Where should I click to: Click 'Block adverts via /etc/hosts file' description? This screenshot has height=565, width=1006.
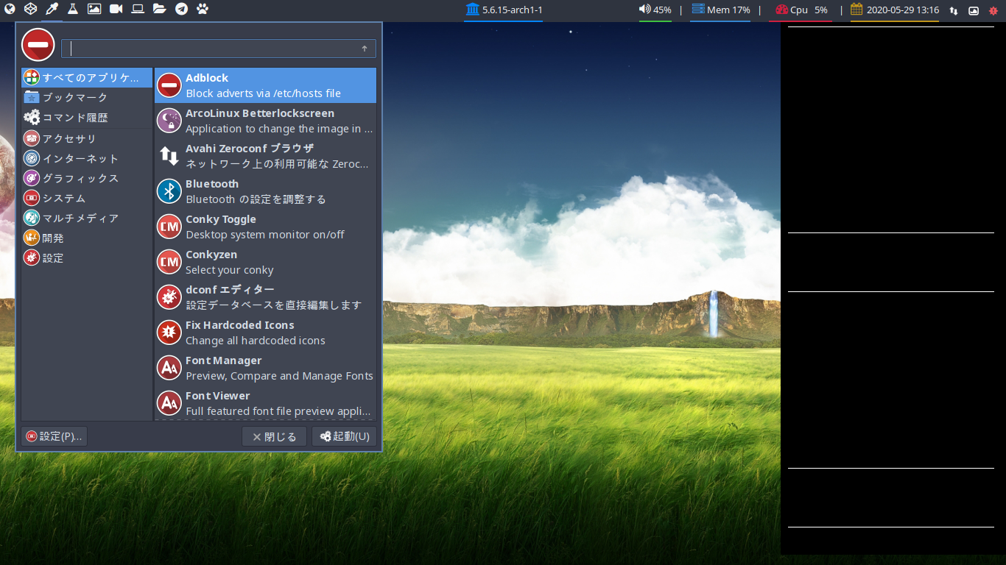click(263, 93)
